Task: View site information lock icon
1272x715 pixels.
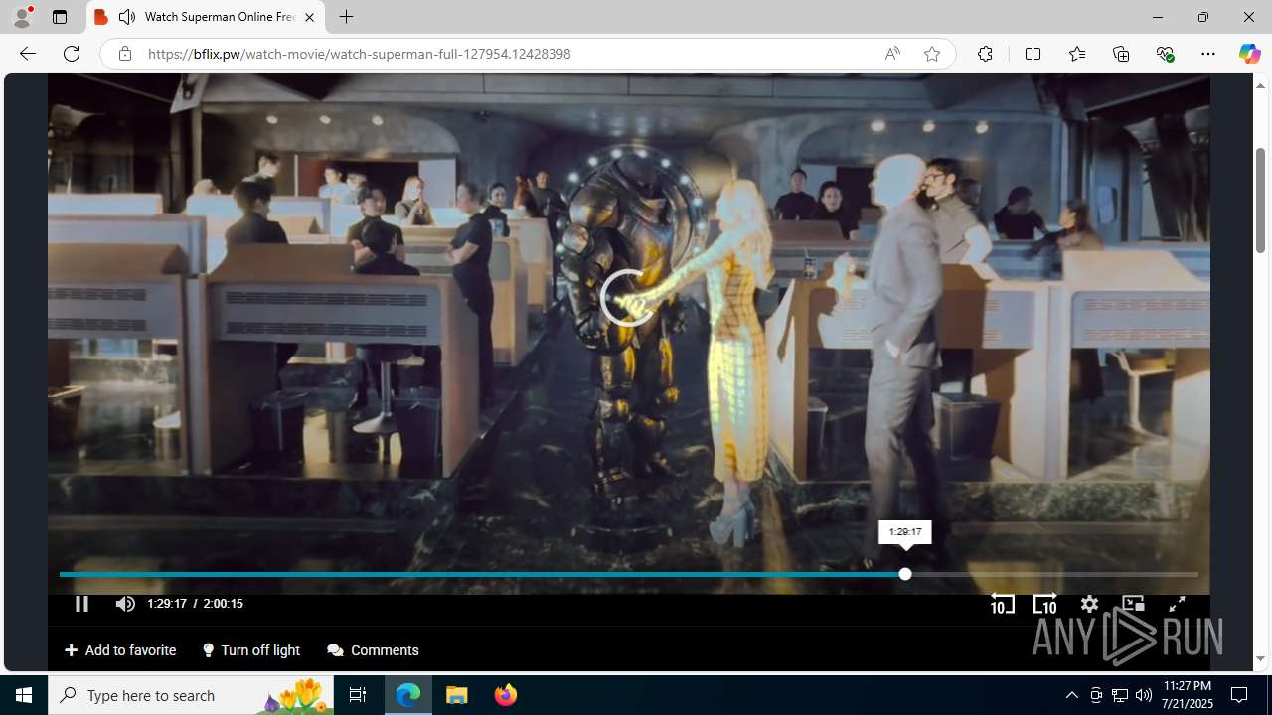Action: (x=124, y=54)
